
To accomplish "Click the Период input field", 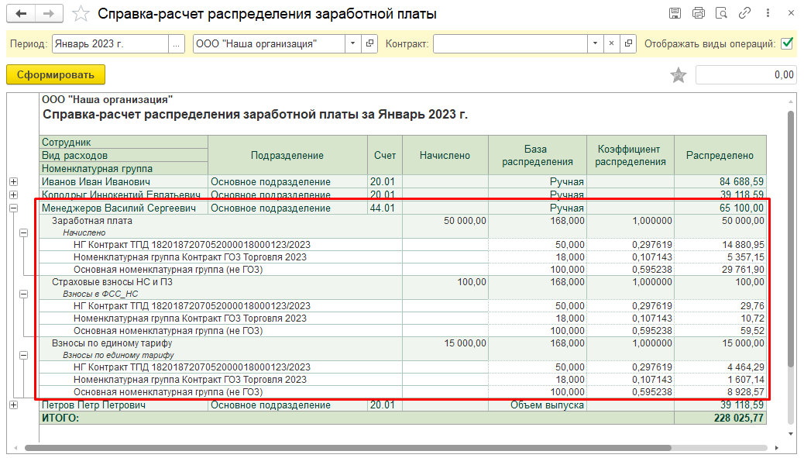I will (110, 44).
